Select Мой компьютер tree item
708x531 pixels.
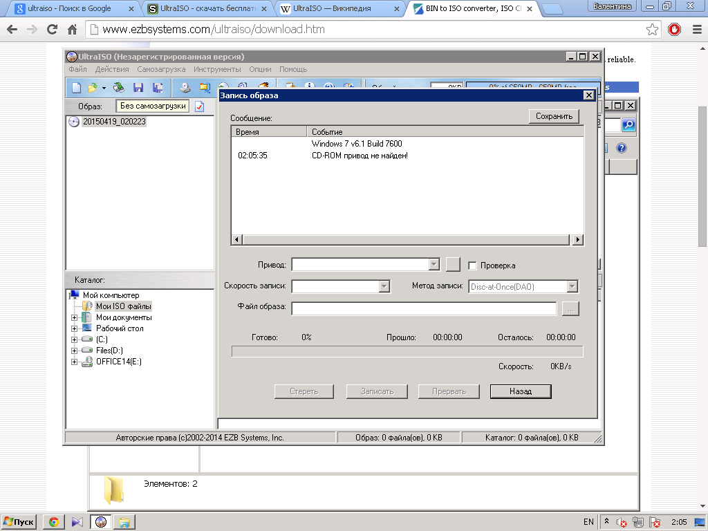[x=111, y=295]
